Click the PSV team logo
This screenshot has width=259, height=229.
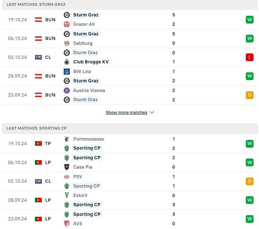click(67, 177)
